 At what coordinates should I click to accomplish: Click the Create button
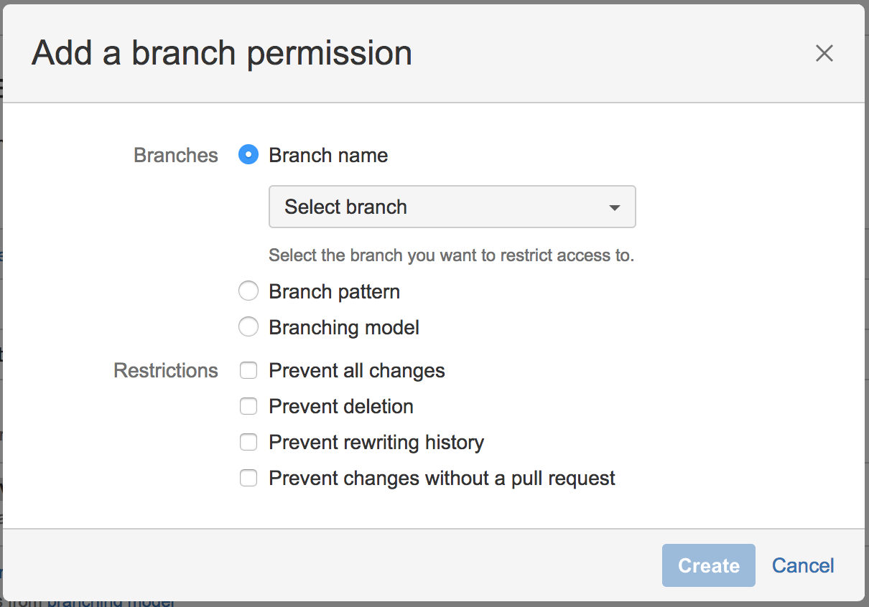point(709,565)
